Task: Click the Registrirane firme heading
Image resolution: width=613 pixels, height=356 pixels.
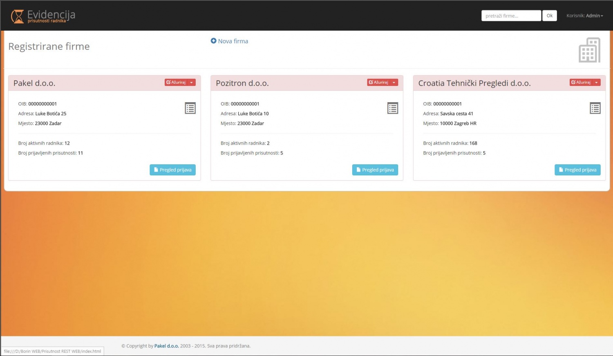Action: tap(49, 47)
